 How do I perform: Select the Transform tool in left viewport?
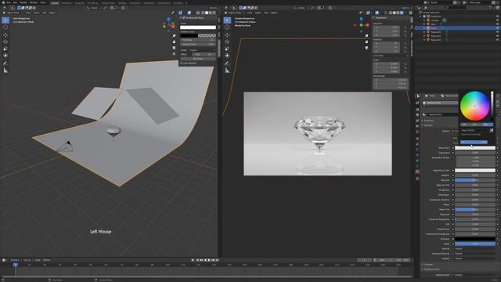5,56
